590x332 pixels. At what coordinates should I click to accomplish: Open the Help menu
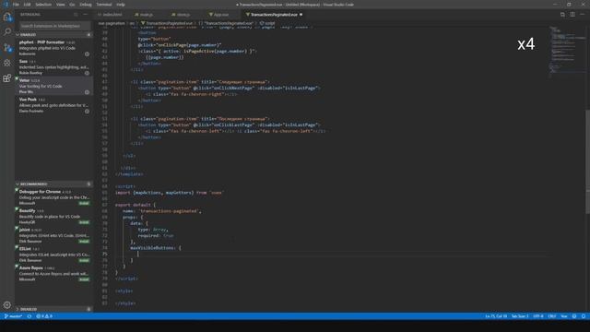click(121, 5)
